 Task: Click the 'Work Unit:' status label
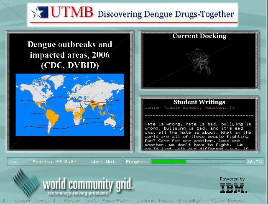[106, 162]
